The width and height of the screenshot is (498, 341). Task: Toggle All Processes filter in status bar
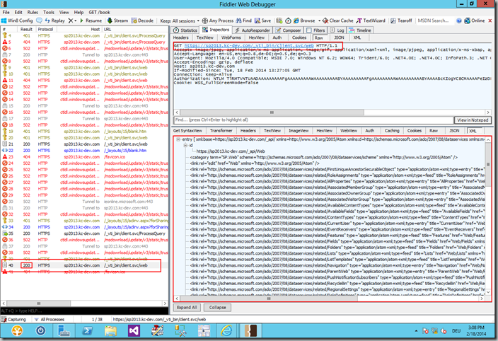click(x=50, y=319)
